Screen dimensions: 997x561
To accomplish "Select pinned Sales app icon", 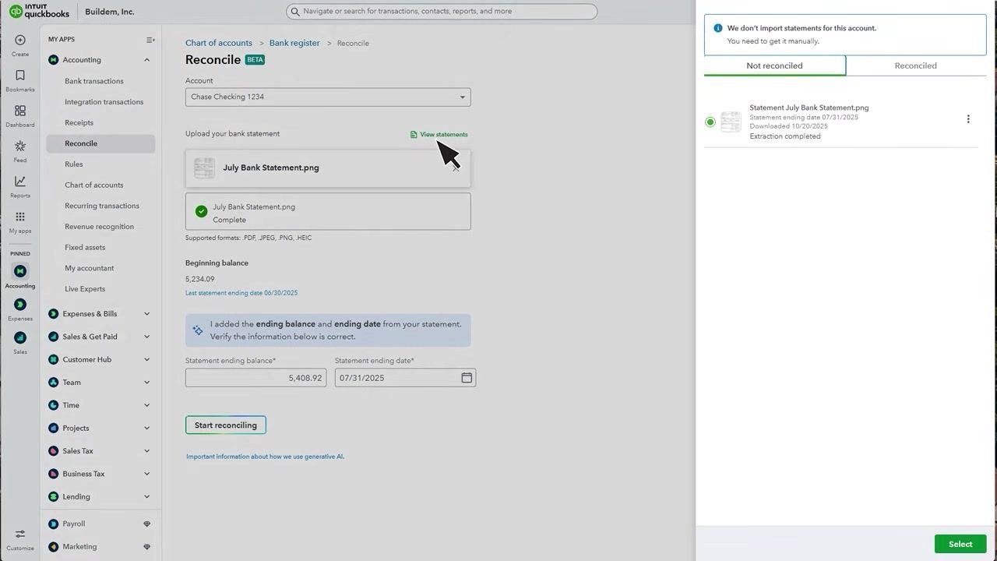I will (20, 338).
